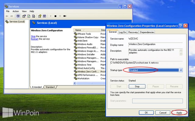Open the Startup type dropdown arrow
Viewport: 195px width, 121px height.
[181, 70]
